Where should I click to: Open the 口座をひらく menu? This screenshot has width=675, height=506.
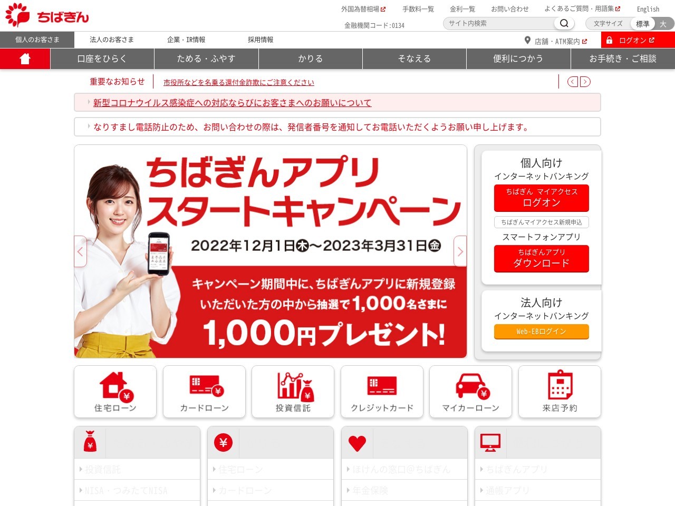click(102, 59)
